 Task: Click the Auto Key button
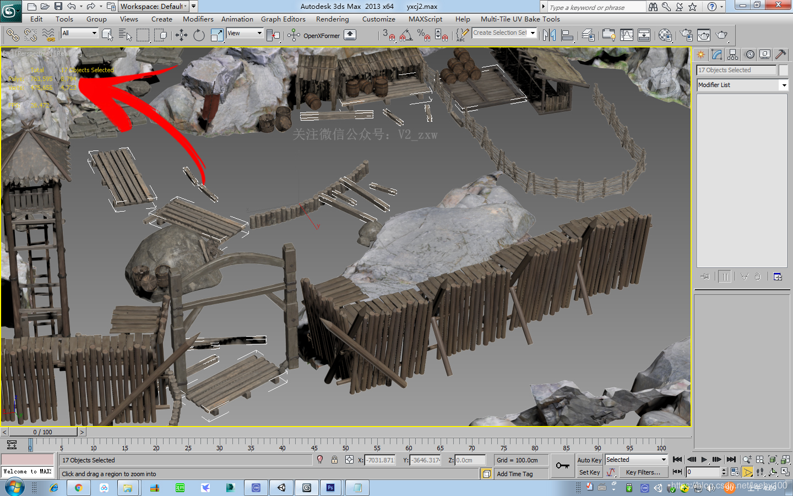tap(589, 460)
